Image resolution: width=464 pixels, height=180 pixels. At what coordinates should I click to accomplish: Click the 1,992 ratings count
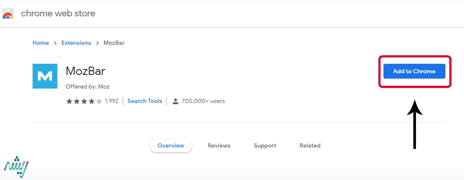point(111,101)
